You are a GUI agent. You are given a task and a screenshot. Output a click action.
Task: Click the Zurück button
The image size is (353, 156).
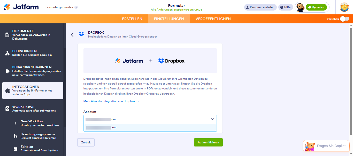coord(86,142)
